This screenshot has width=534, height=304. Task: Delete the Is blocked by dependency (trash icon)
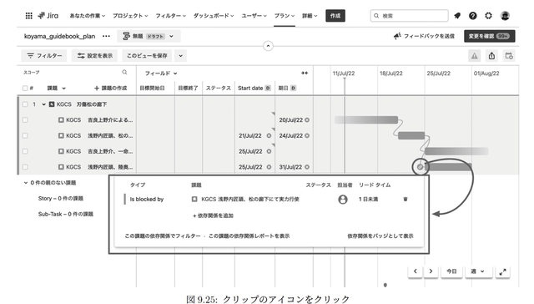pos(406,199)
